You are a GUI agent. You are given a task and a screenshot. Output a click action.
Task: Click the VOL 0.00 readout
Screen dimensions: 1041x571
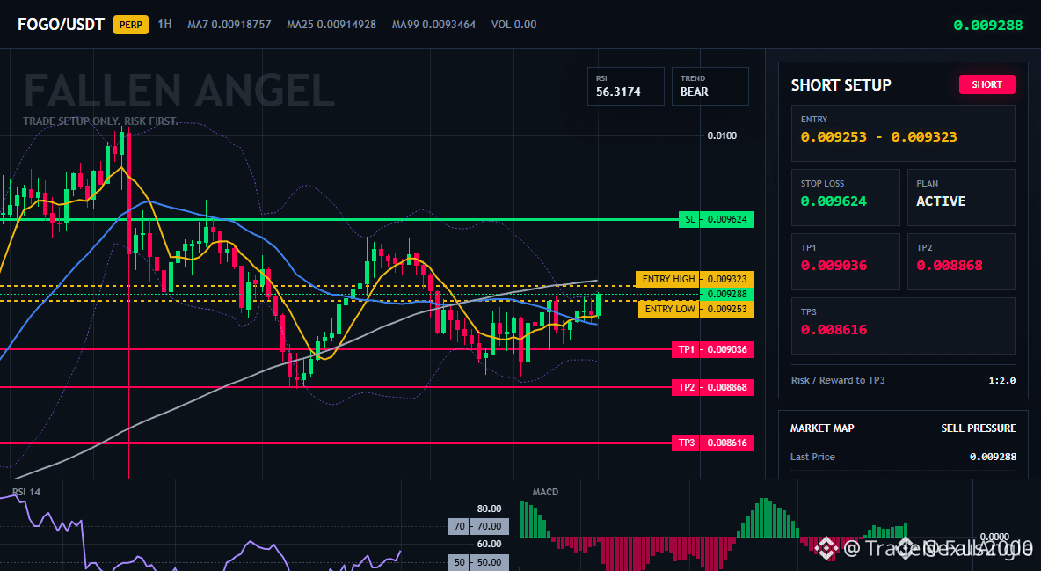513,25
